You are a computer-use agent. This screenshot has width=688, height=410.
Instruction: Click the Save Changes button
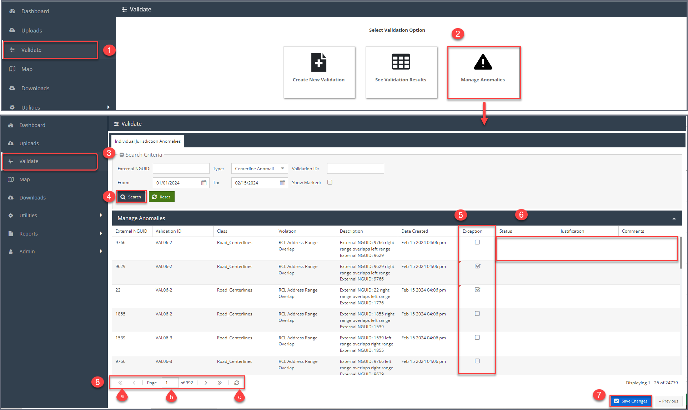tap(631, 401)
